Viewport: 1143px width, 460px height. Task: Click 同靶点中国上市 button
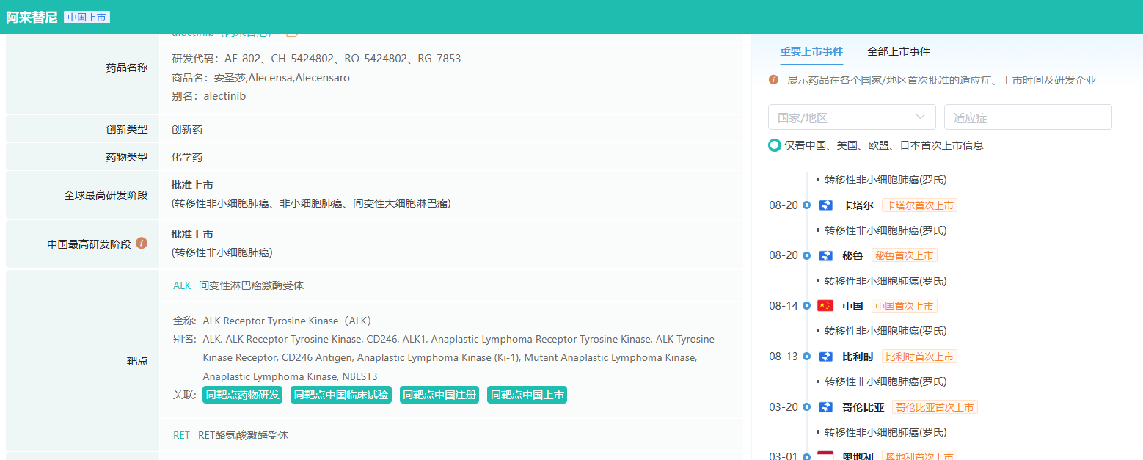527,395
